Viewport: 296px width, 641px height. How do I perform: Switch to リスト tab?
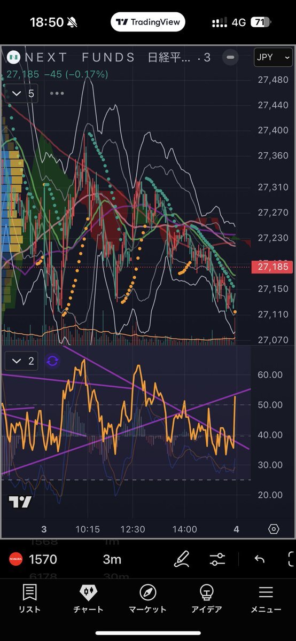pyautogui.click(x=29, y=599)
